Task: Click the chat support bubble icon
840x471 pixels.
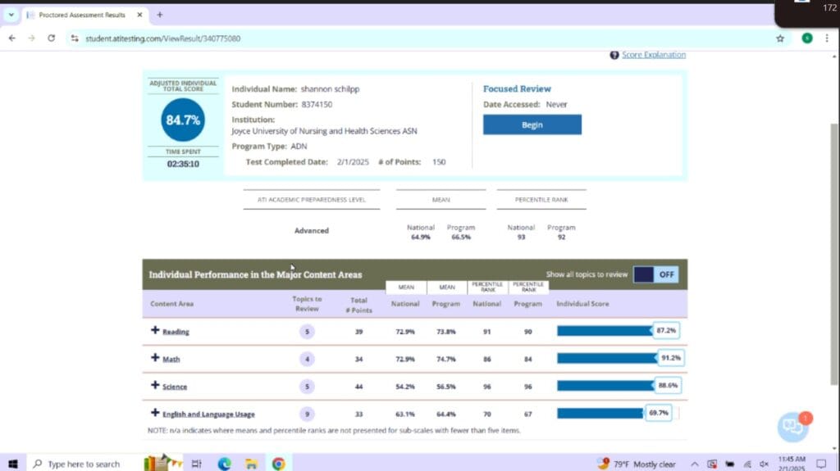Action: (792, 425)
